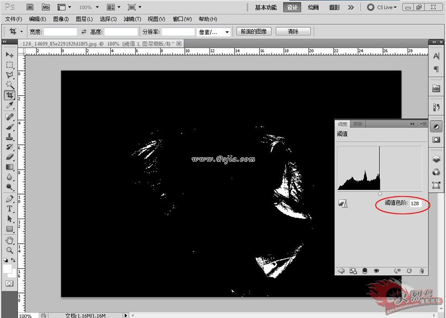Select the Brush tool
Screen dimensions: 446x318
(9, 127)
